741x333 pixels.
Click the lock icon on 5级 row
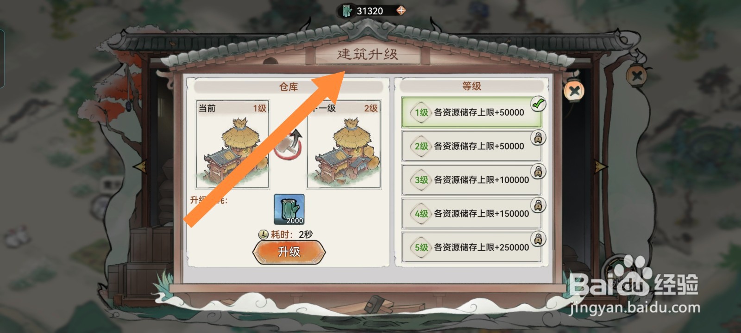click(x=538, y=239)
